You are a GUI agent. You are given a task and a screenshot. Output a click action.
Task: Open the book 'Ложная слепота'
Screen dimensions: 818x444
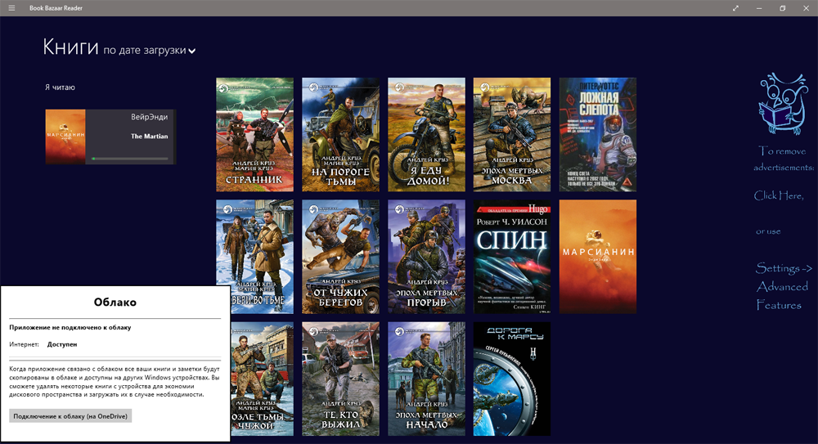click(x=598, y=135)
